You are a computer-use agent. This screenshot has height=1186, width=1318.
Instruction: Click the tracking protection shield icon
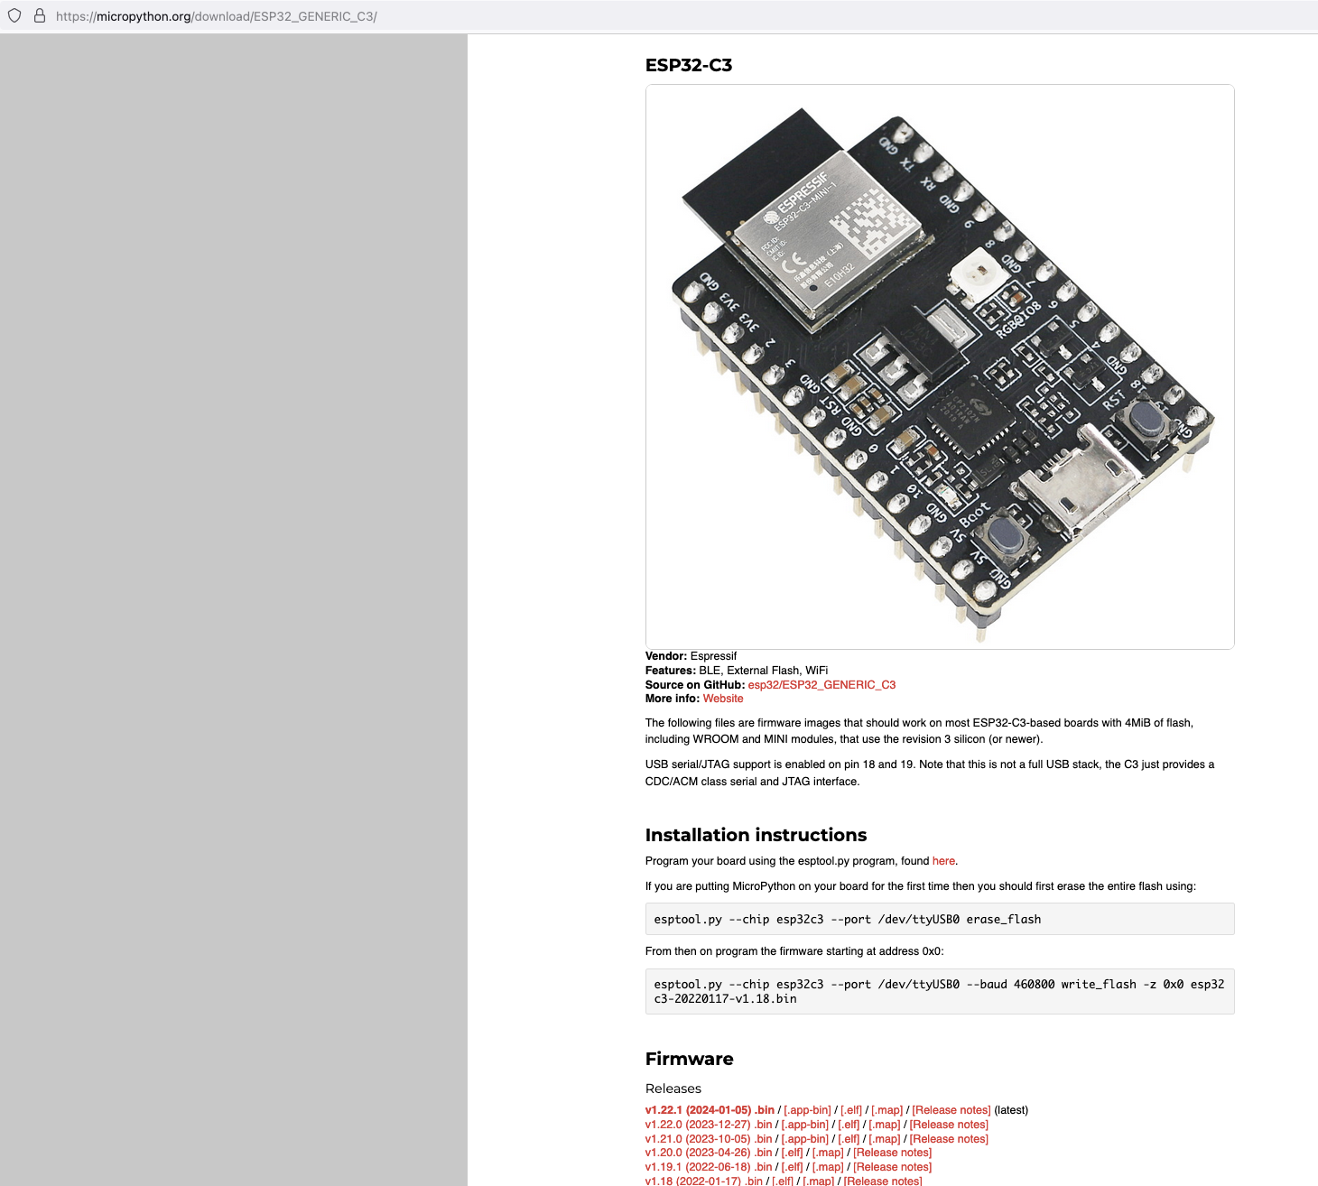tap(14, 15)
